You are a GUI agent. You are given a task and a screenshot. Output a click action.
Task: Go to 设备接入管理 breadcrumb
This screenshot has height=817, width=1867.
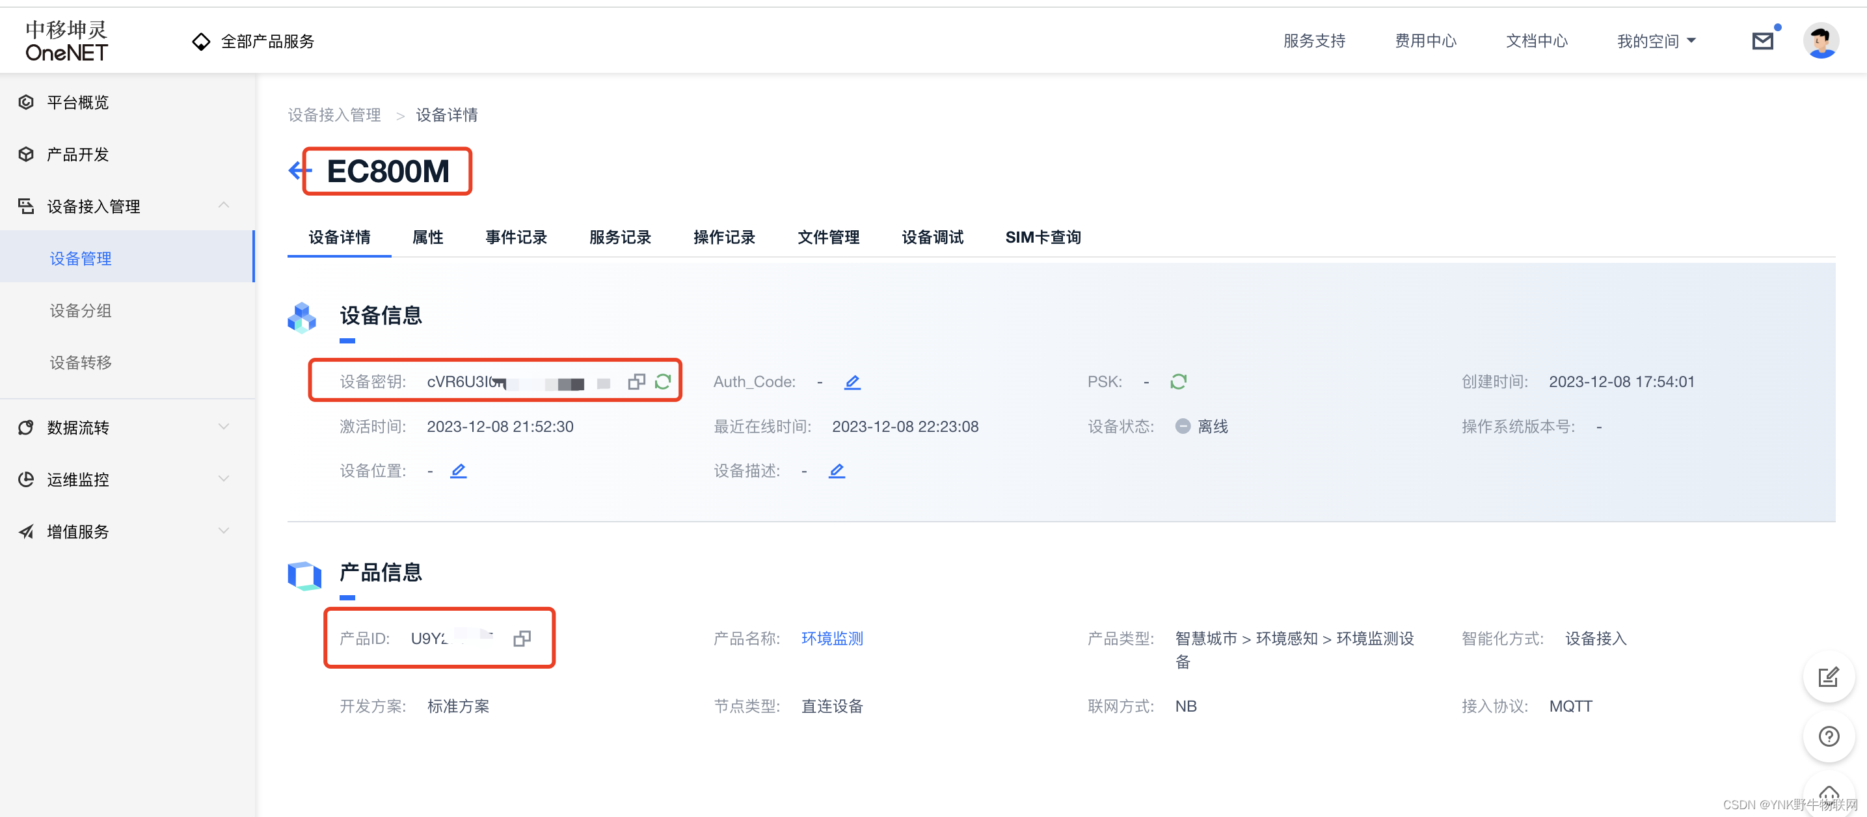tap(334, 115)
